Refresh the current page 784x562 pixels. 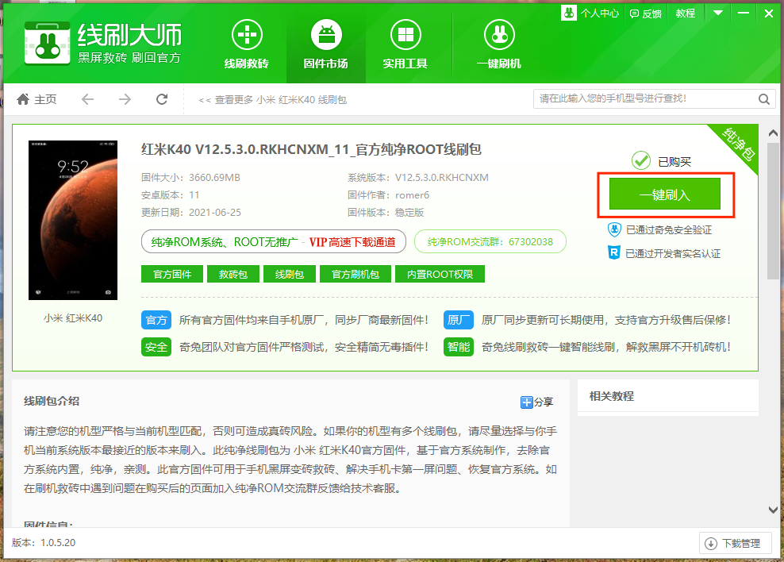[162, 99]
